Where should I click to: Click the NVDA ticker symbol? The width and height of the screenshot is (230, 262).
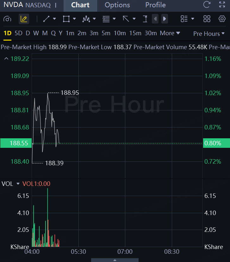[x=13, y=5]
